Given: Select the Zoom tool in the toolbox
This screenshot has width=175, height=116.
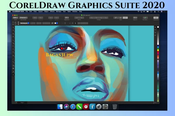Looking at the screenshot, I should (13, 37).
